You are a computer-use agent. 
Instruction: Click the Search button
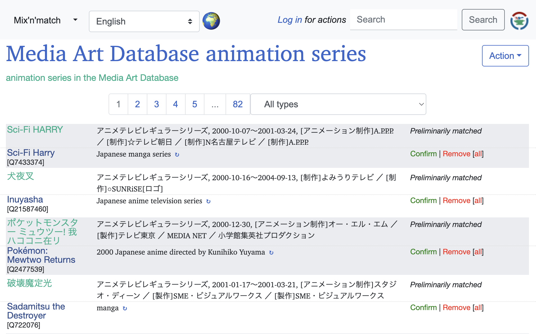[483, 20]
